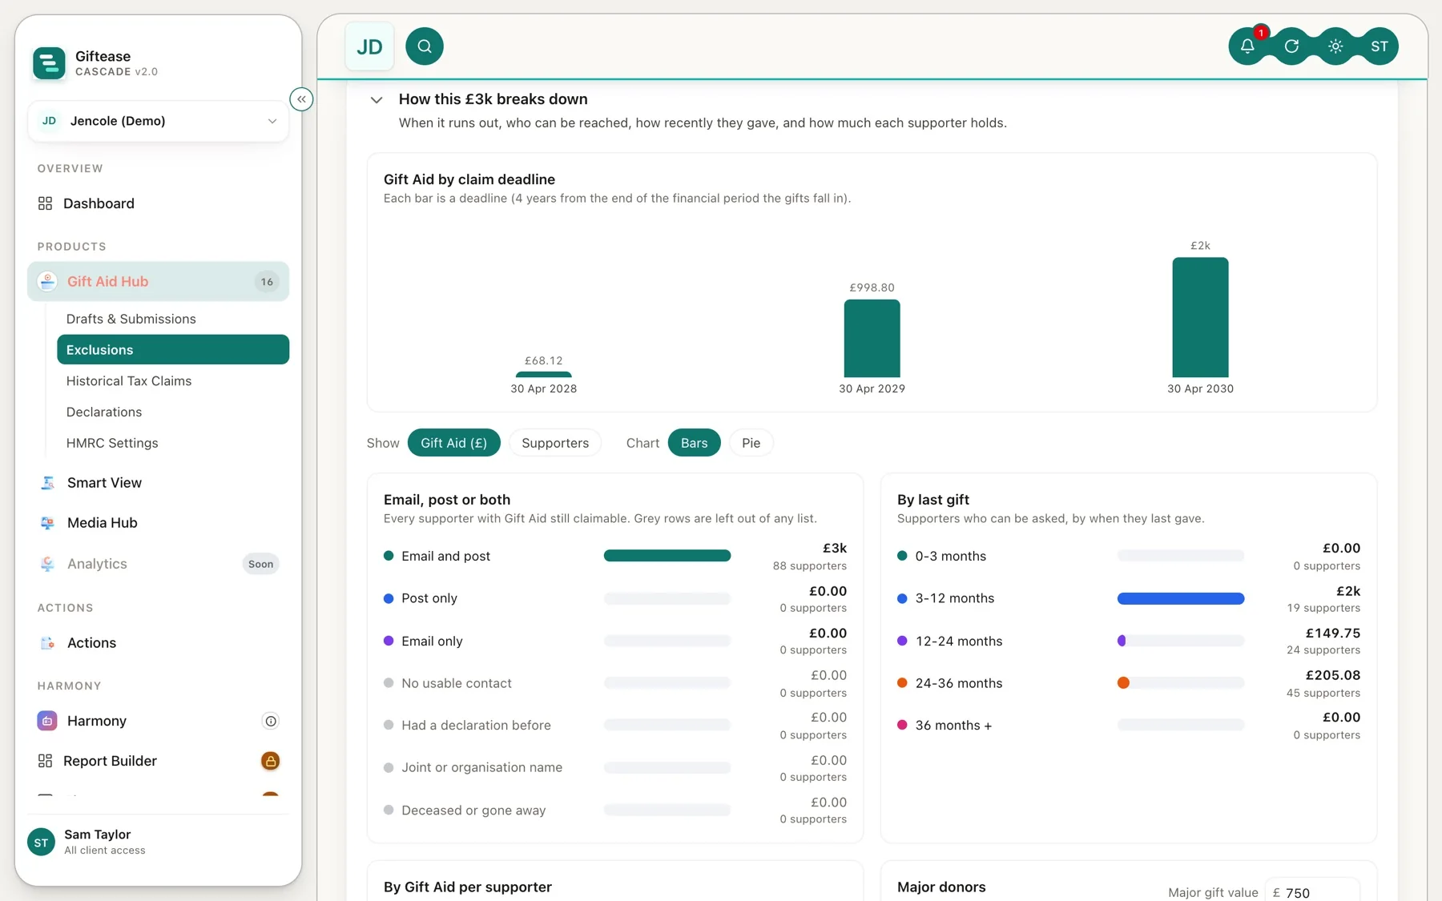Open the notifications bell

pyautogui.click(x=1247, y=46)
